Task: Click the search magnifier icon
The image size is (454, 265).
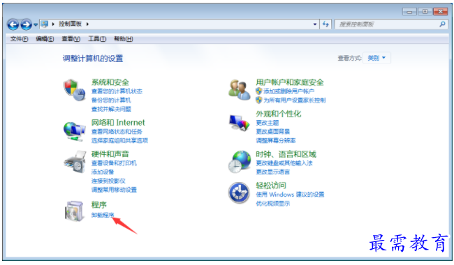Action: (x=442, y=24)
